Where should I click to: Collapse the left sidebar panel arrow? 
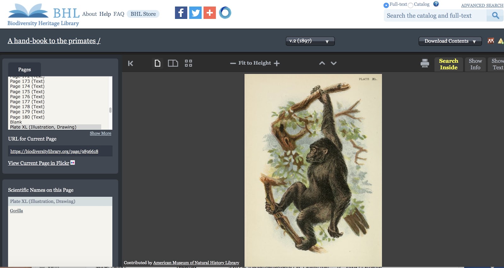click(x=130, y=63)
